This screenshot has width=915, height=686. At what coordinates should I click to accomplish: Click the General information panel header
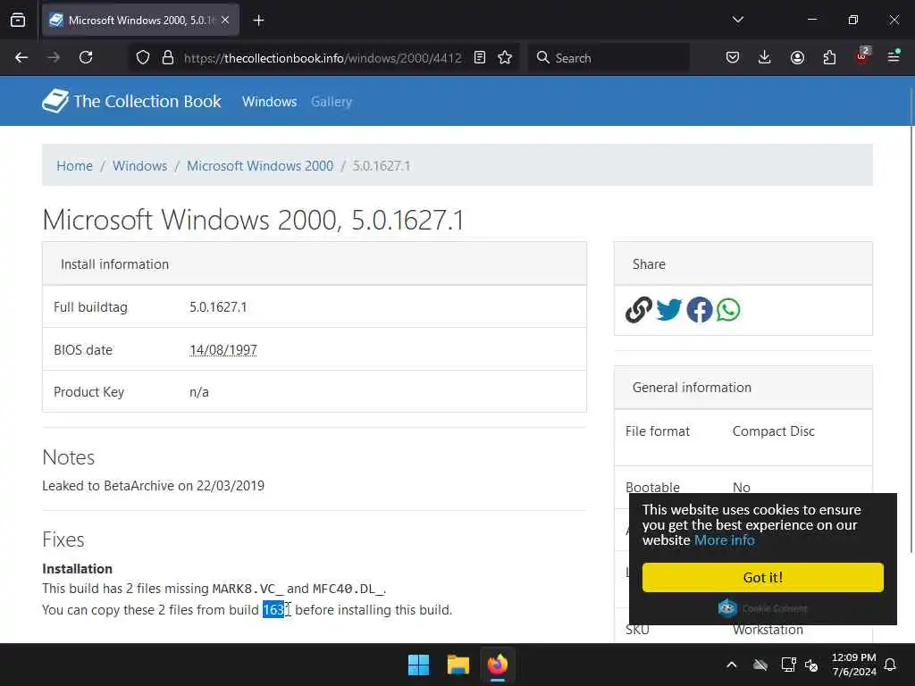tap(743, 388)
